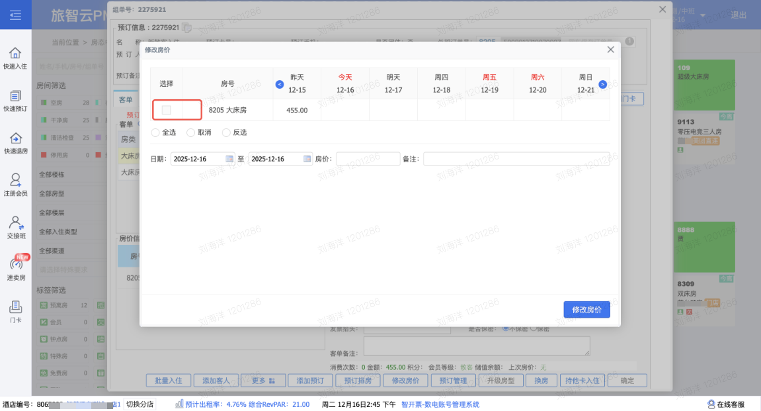The width and height of the screenshot is (761, 411).
Task: Click the bottom-bar 修改房价 button
Action: point(405,381)
